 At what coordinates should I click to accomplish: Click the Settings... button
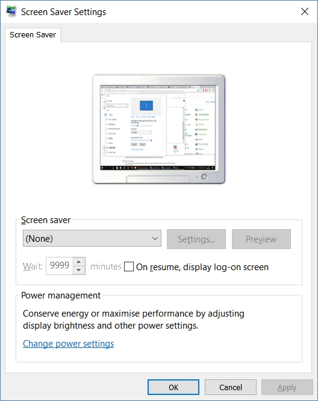pos(196,239)
